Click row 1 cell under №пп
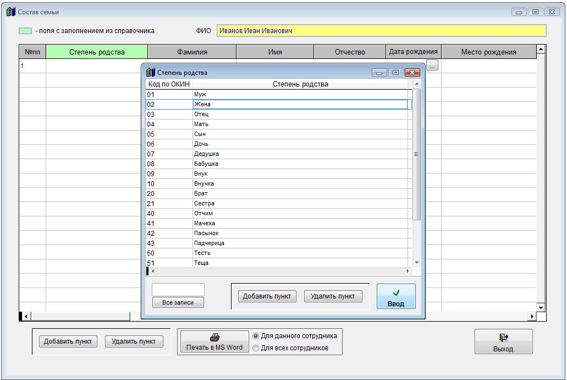Screen dimensions: 567x380 click(32, 66)
